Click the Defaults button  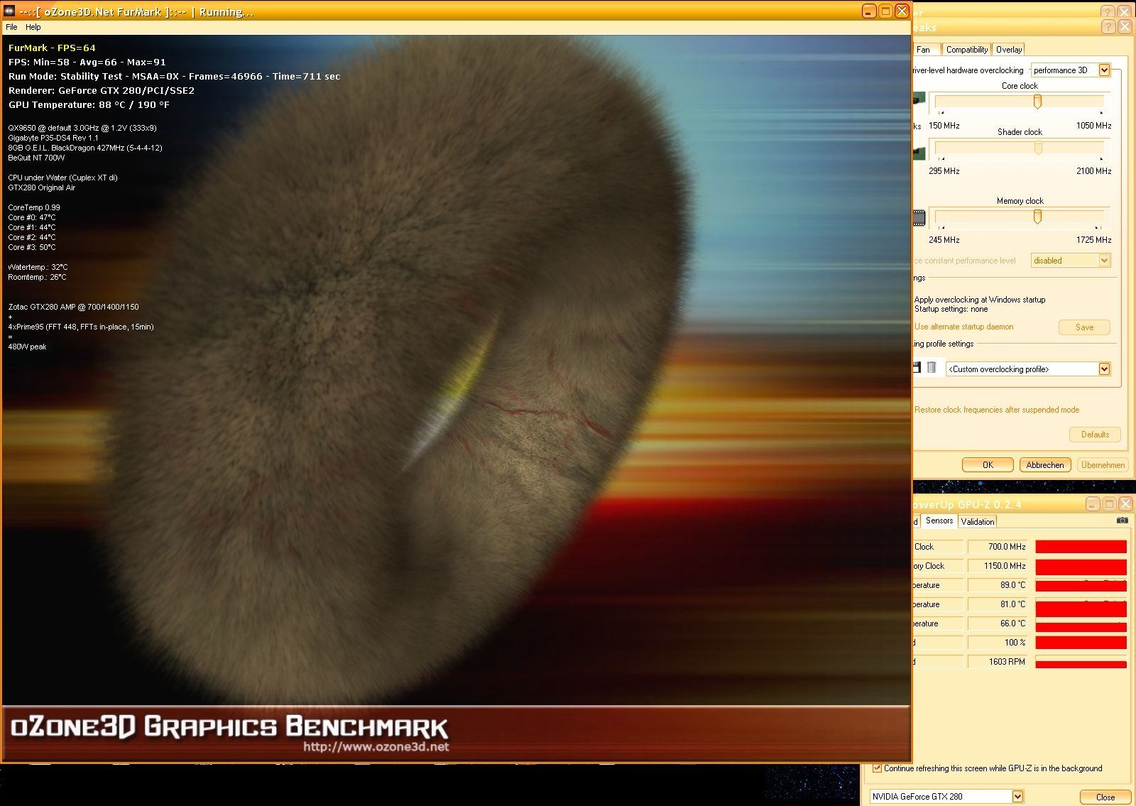1095,435
